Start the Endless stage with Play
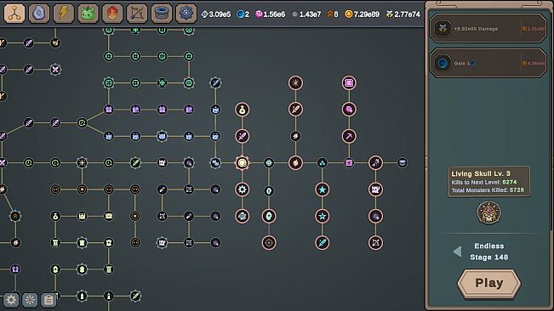554x311 pixels. click(489, 283)
